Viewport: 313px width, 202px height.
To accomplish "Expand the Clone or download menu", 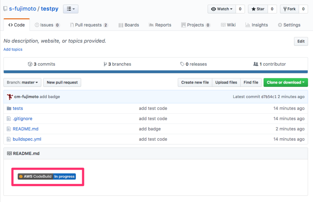I will tap(286, 83).
